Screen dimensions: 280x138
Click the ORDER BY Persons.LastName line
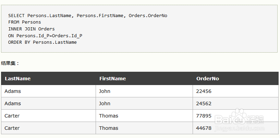(42, 42)
